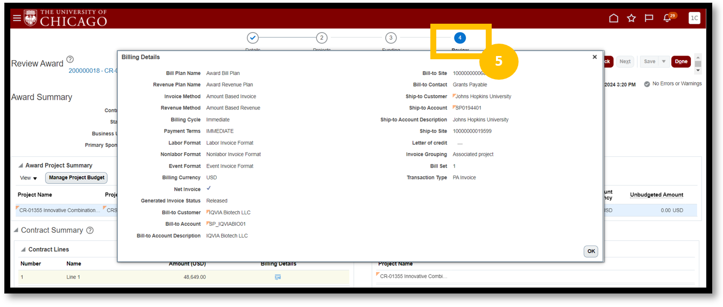
Task: Open the Save dropdown arrow
Action: [x=664, y=61]
